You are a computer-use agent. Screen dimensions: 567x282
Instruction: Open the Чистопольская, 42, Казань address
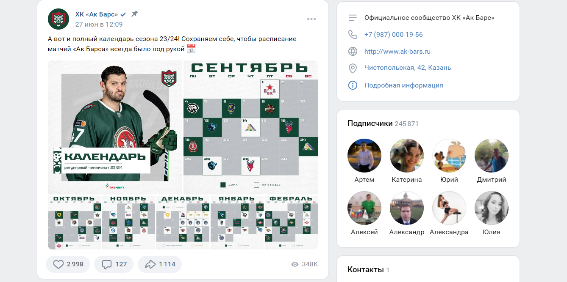point(408,68)
